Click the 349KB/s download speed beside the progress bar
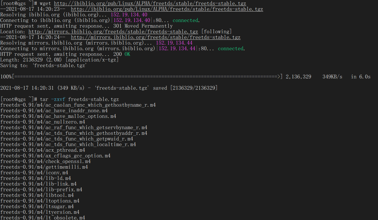Screen dimensions: 378x220 coord(332,77)
